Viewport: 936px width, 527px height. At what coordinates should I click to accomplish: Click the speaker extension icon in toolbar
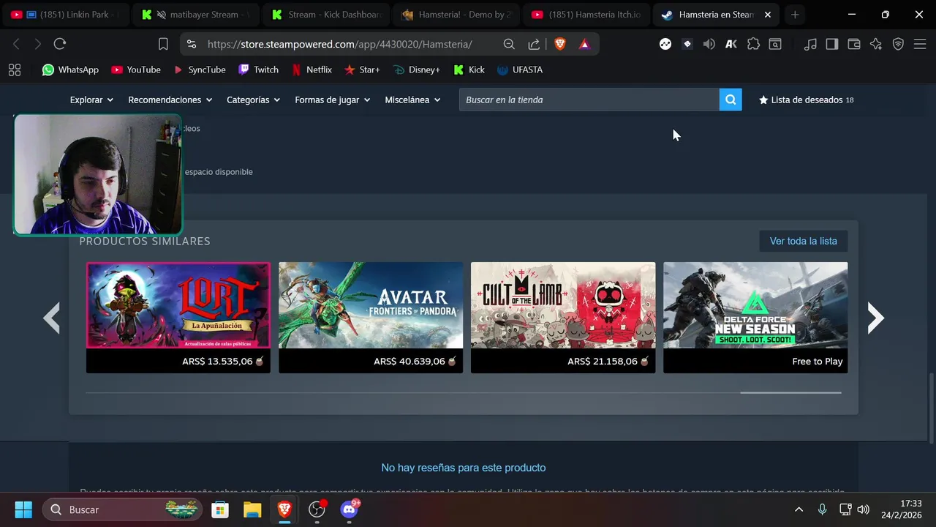(x=709, y=44)
